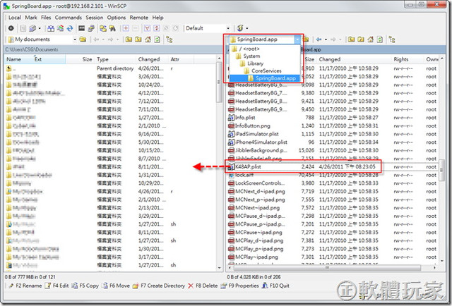Open the Remote menu

pyautogui.click(x=138, y=18)
